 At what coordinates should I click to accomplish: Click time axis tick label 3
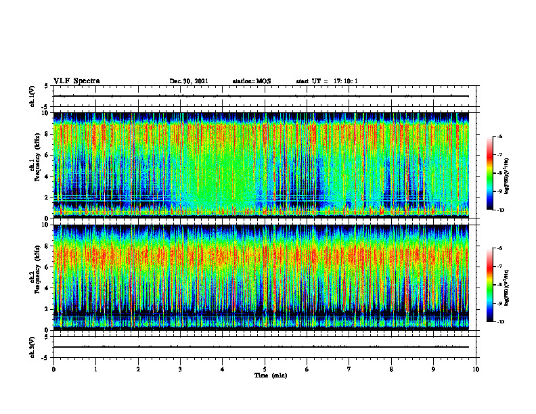(x=180, y=369)
